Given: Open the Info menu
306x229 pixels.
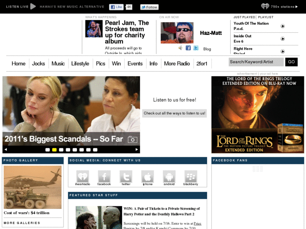Looking at the screenshot, I should (x=153, y=63).
